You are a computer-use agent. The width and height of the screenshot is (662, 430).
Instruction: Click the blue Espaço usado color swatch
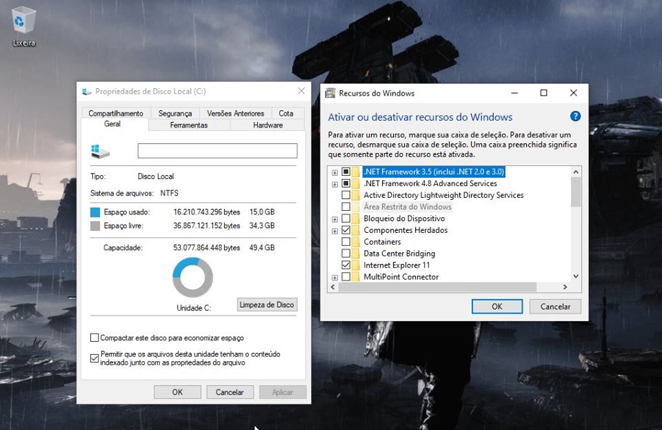[95, 212]
